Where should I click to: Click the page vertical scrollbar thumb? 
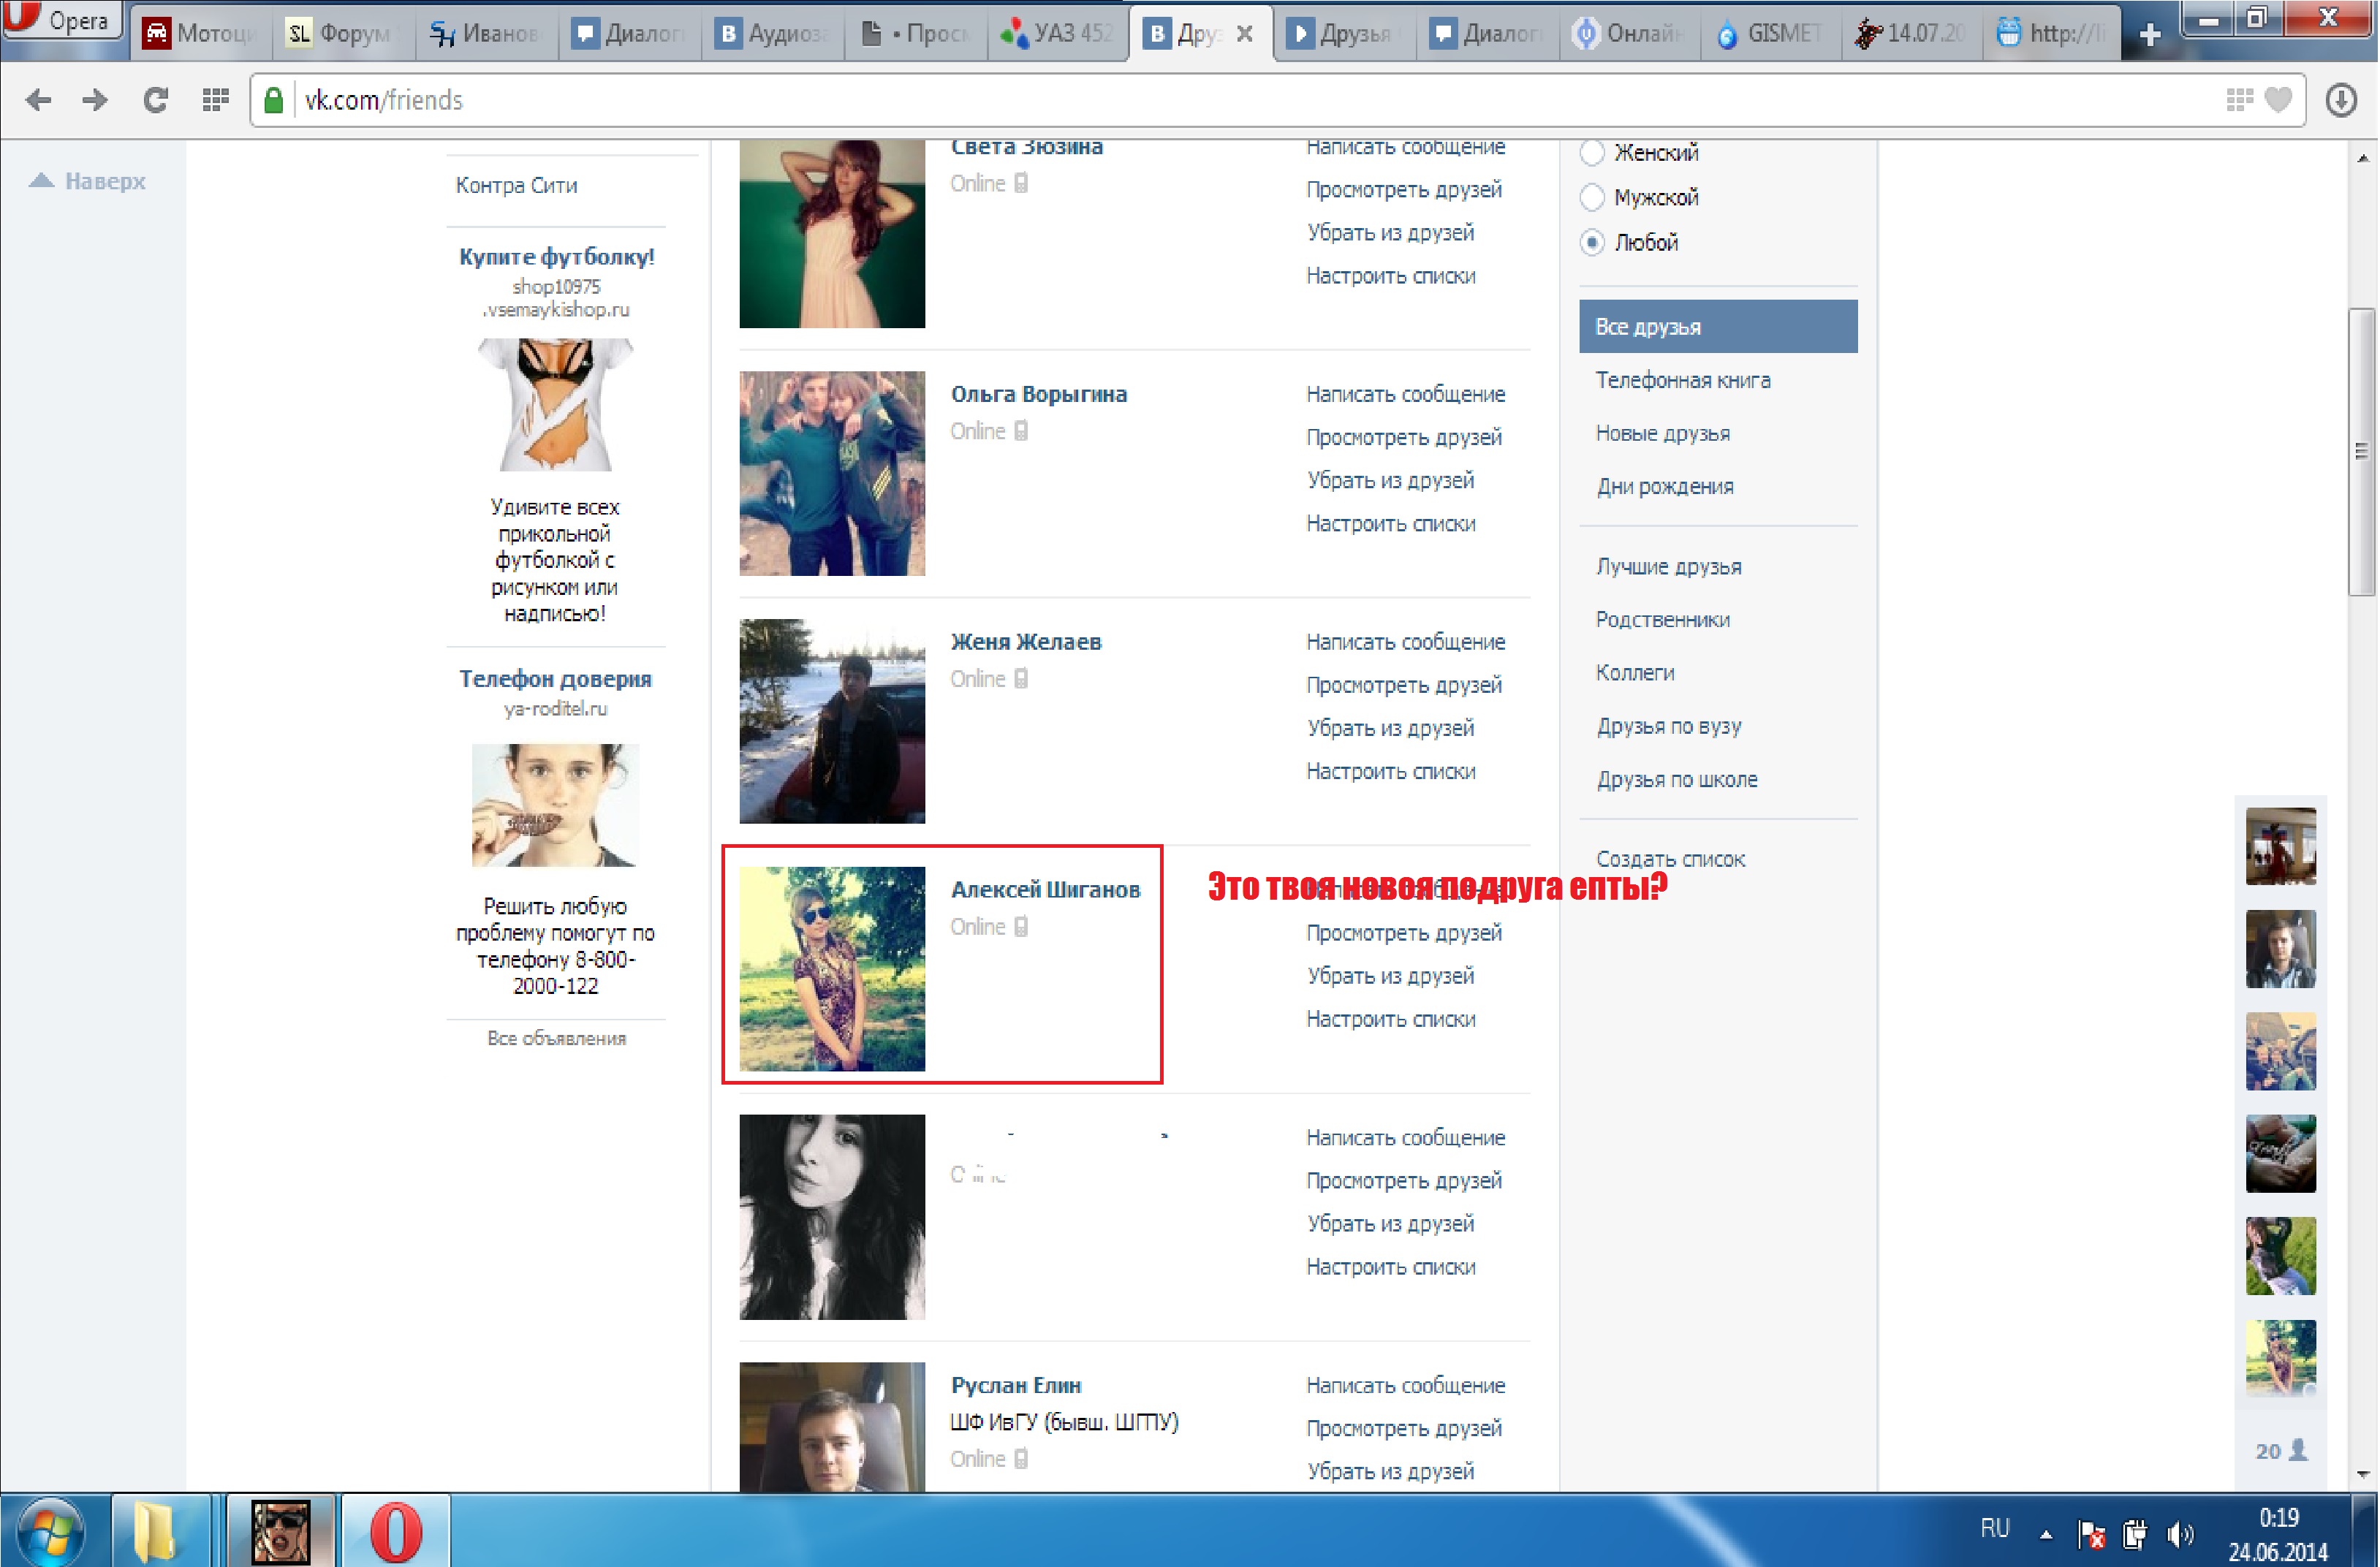(x=2362, y=452)
